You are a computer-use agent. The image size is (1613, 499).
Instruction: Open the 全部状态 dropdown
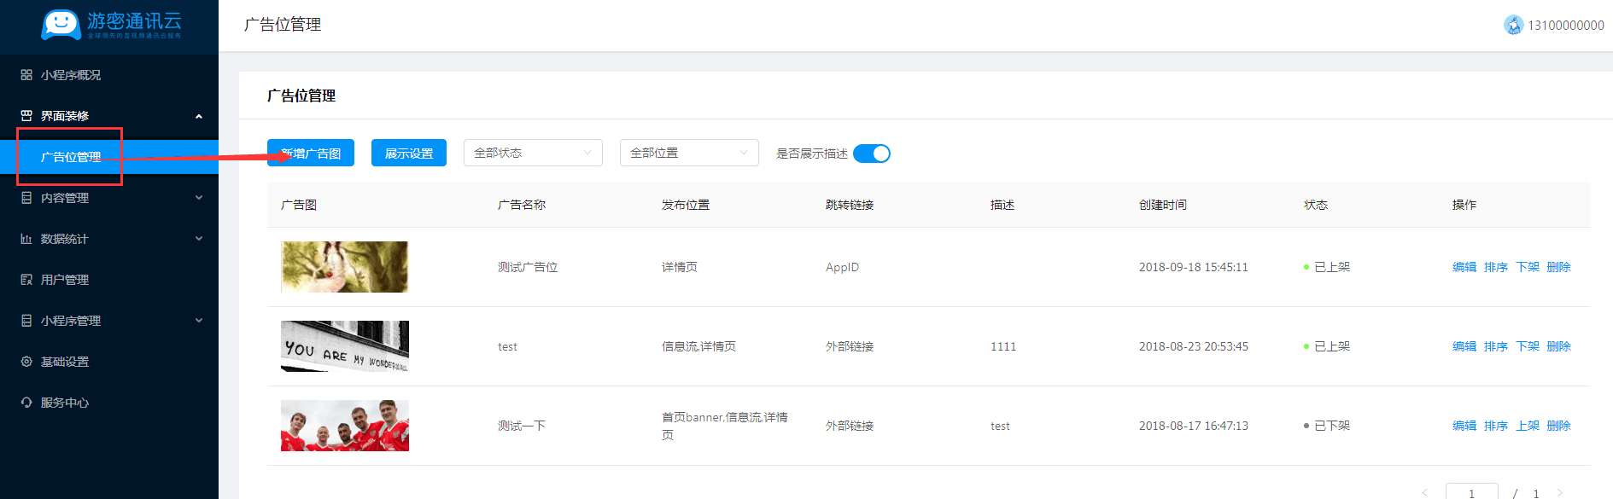533,153
